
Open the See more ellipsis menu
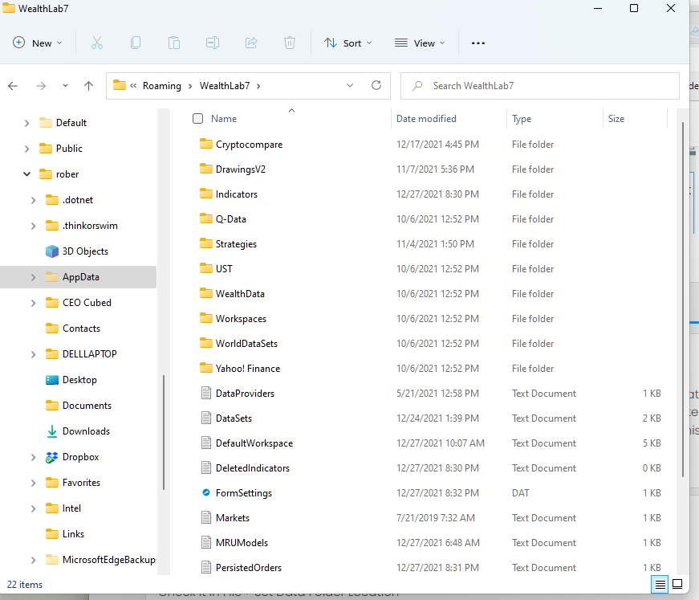tap(478, 43)
